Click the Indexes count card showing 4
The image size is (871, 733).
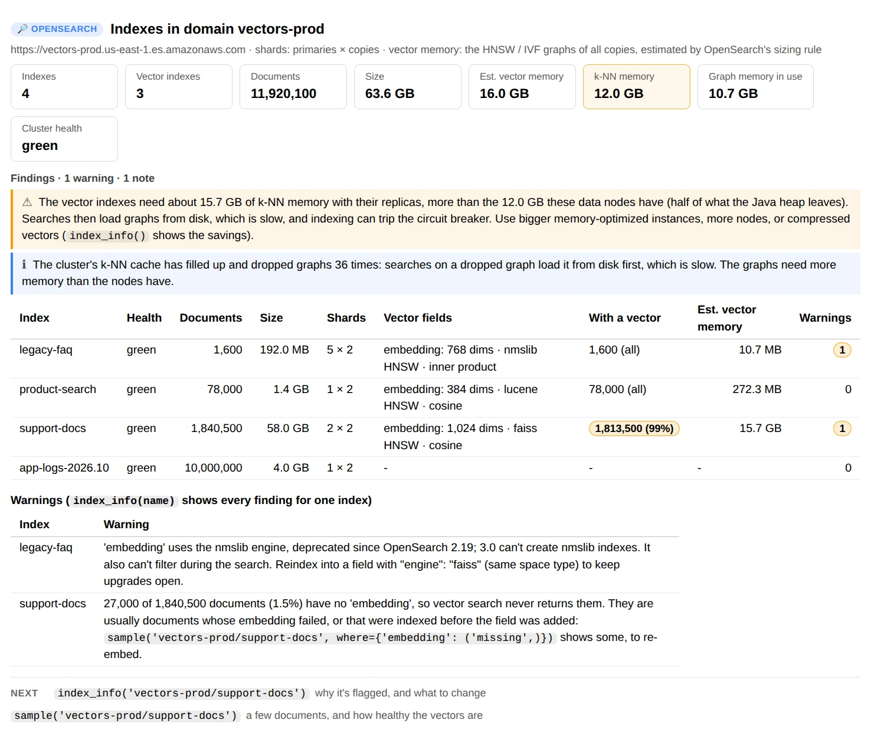coord(64,87)
